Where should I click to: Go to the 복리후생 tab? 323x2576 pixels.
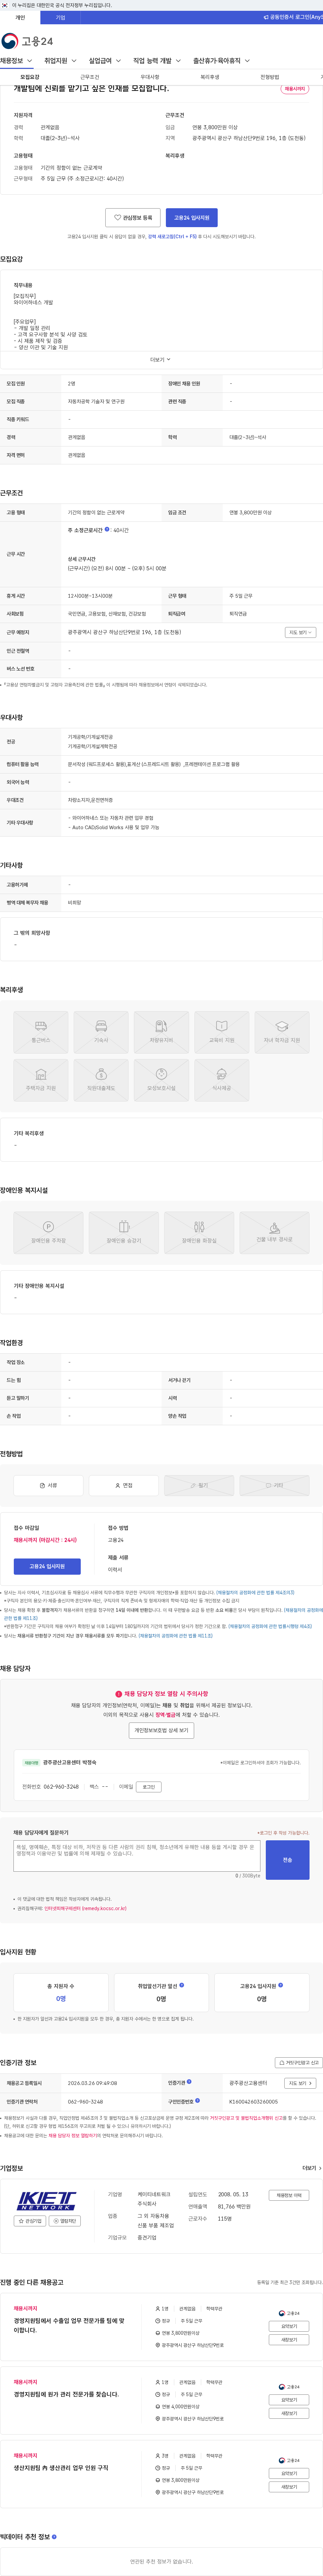209,77
